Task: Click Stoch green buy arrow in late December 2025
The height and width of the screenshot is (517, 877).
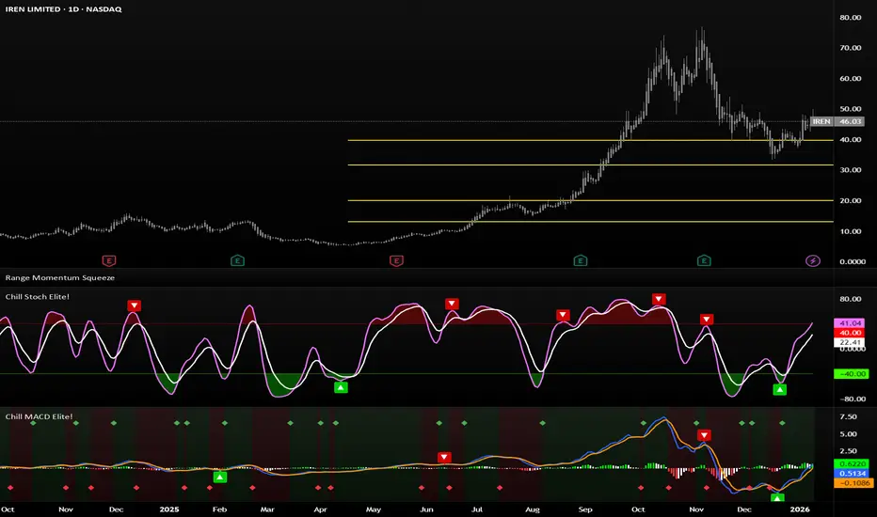Action: pos(780,389)
